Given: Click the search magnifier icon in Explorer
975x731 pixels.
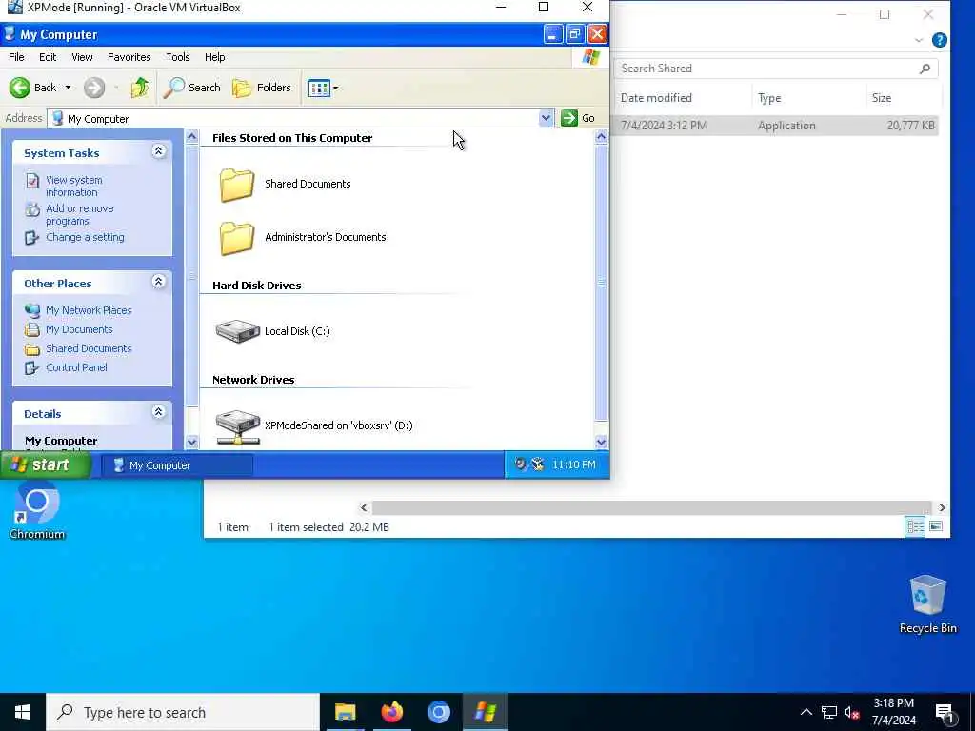Looking at the screenshot, I should coord(925,69).
